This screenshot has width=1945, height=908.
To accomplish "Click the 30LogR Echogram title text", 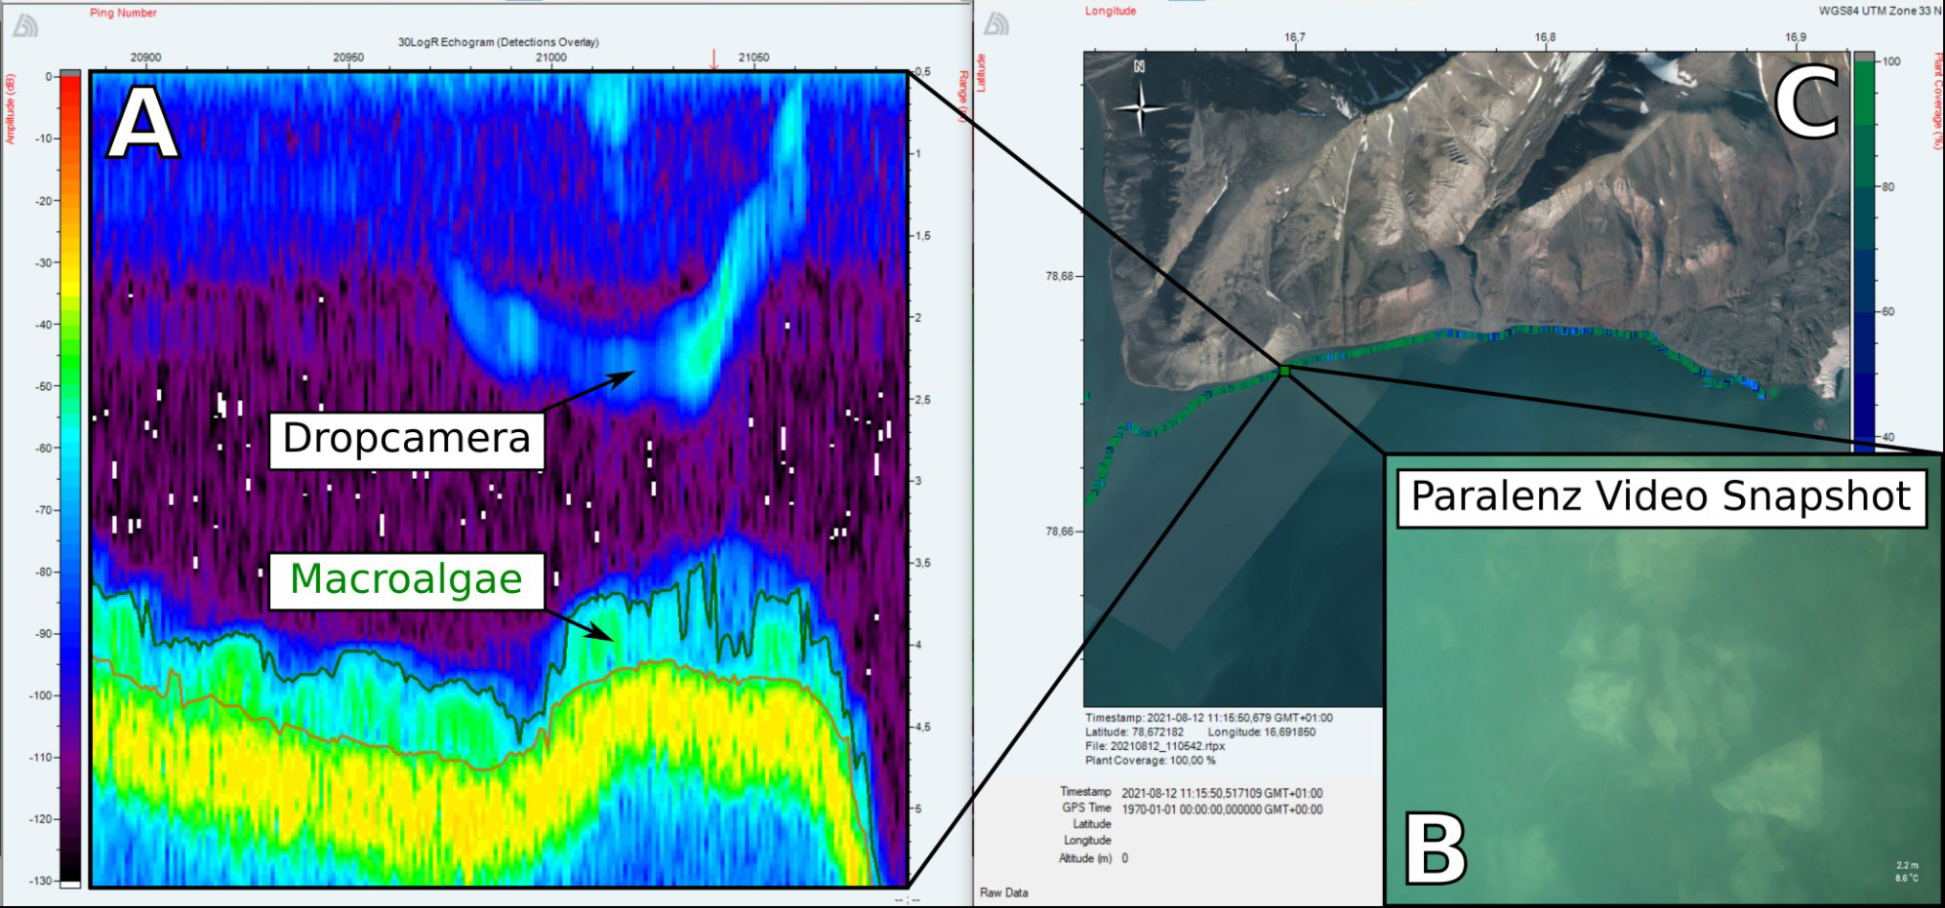I will [498, 42].
